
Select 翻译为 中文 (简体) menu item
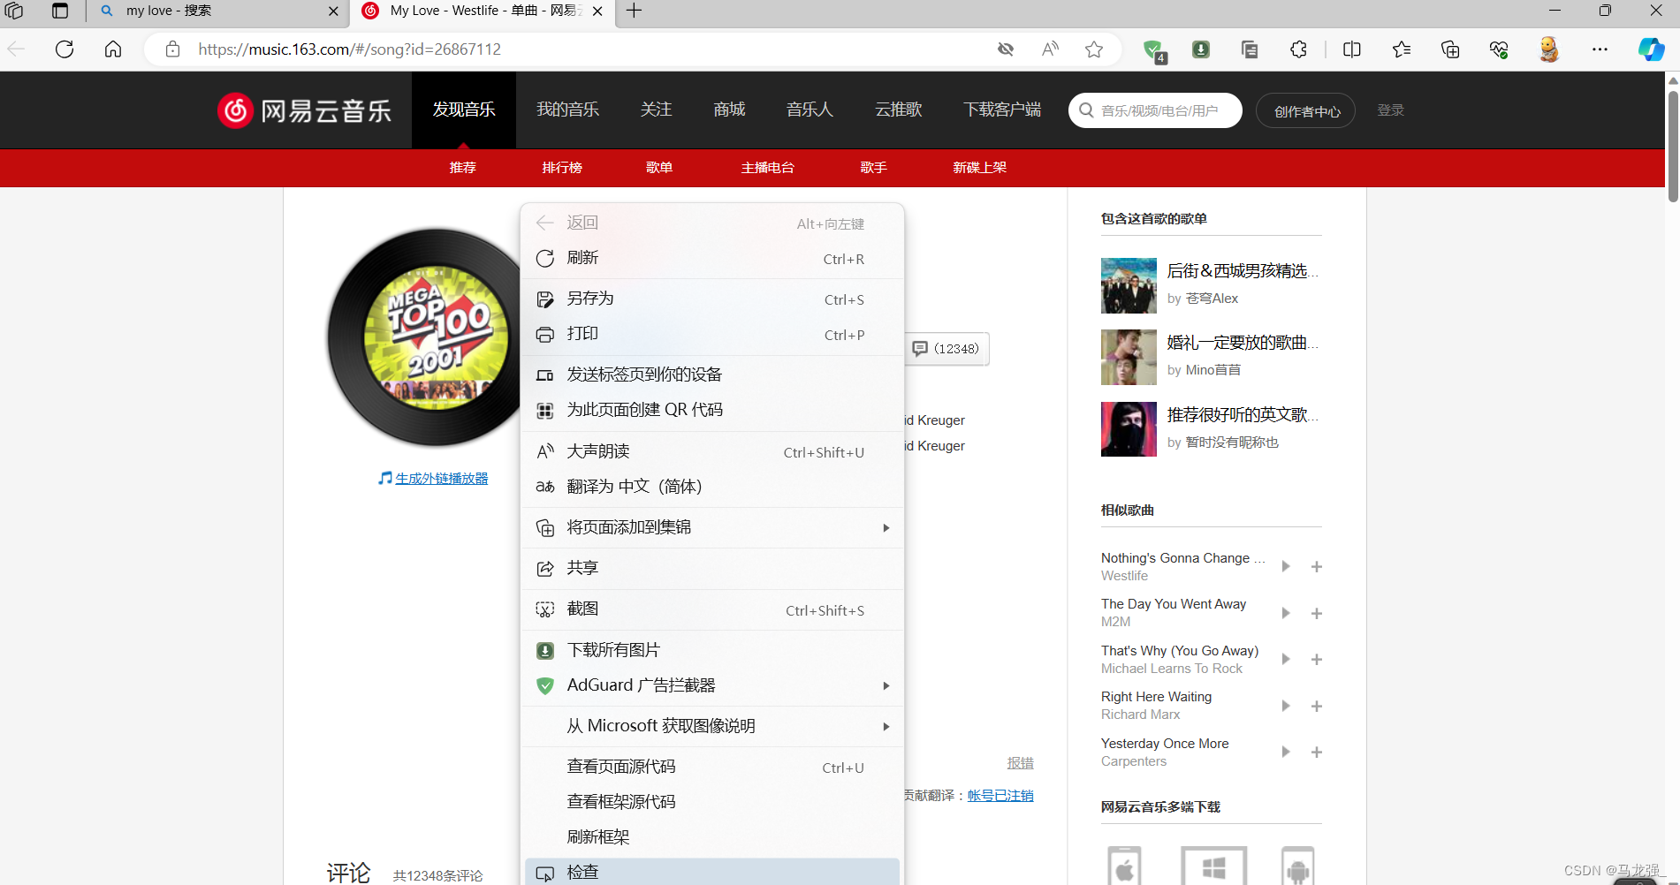pos(712,487)
